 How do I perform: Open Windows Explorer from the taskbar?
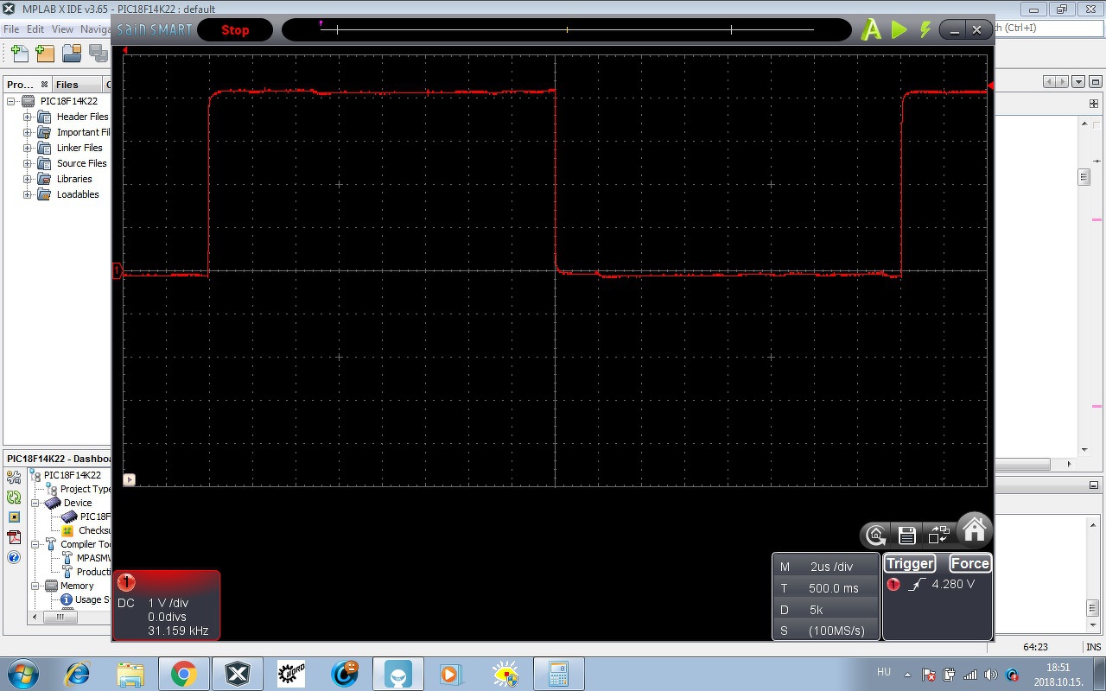pyautogui.click(x=130, y=674)
